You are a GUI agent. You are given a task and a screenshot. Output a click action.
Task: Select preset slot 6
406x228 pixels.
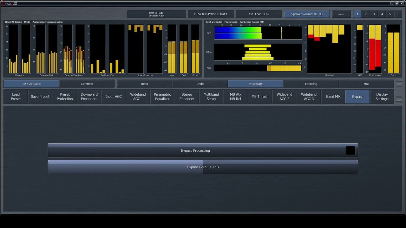click(x=398, y=14)
